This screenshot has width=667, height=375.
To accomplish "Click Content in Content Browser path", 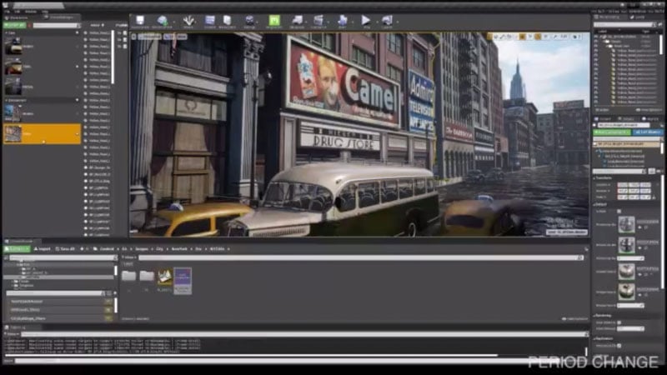I will [x=107, y=248].
